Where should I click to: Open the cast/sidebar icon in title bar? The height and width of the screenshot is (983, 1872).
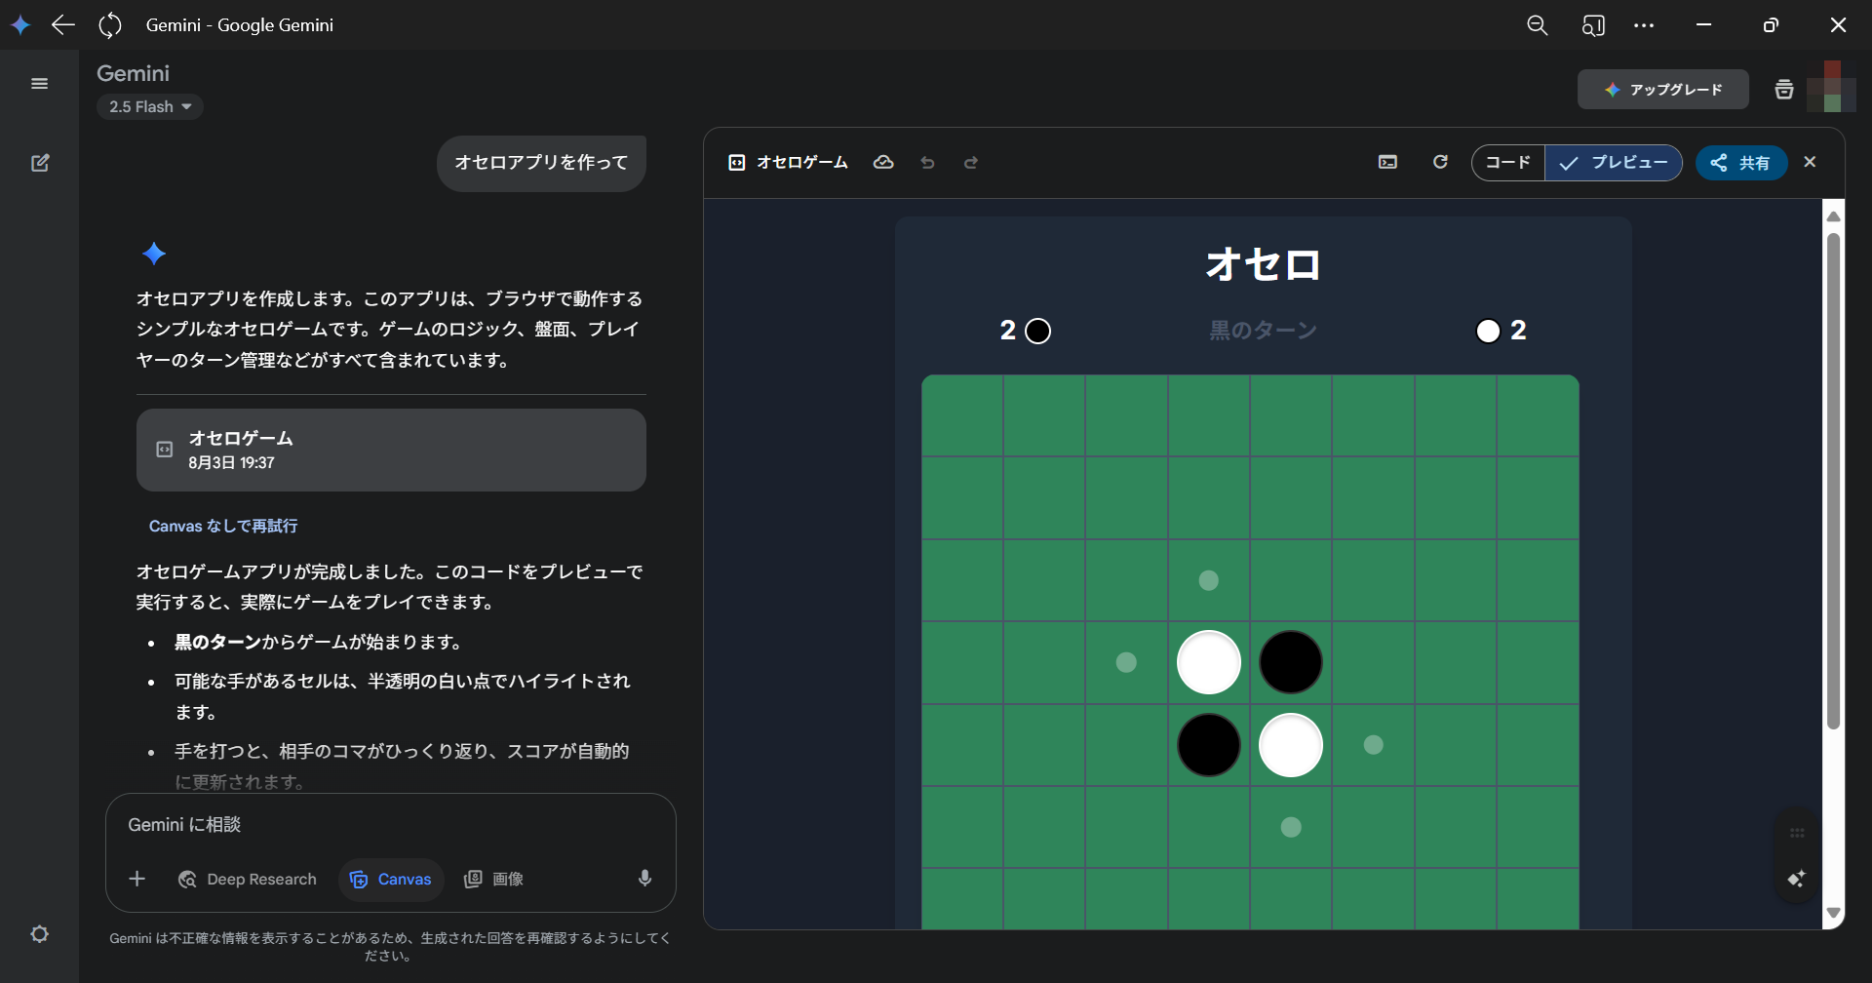1593,25
